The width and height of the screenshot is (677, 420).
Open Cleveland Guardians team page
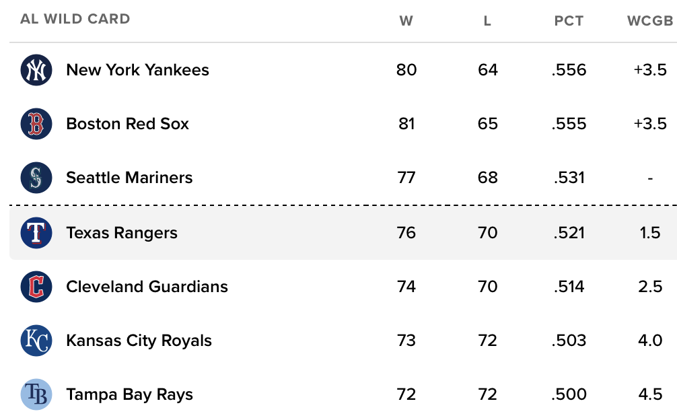click(x=147, y=287)
